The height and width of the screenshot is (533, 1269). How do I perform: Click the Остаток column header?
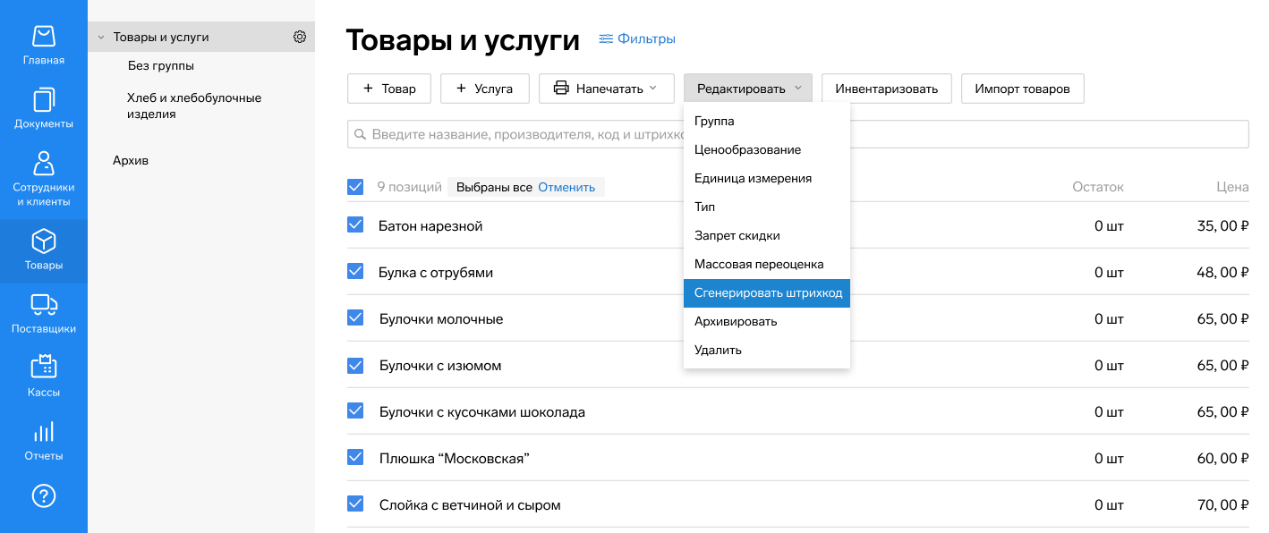1098,187
